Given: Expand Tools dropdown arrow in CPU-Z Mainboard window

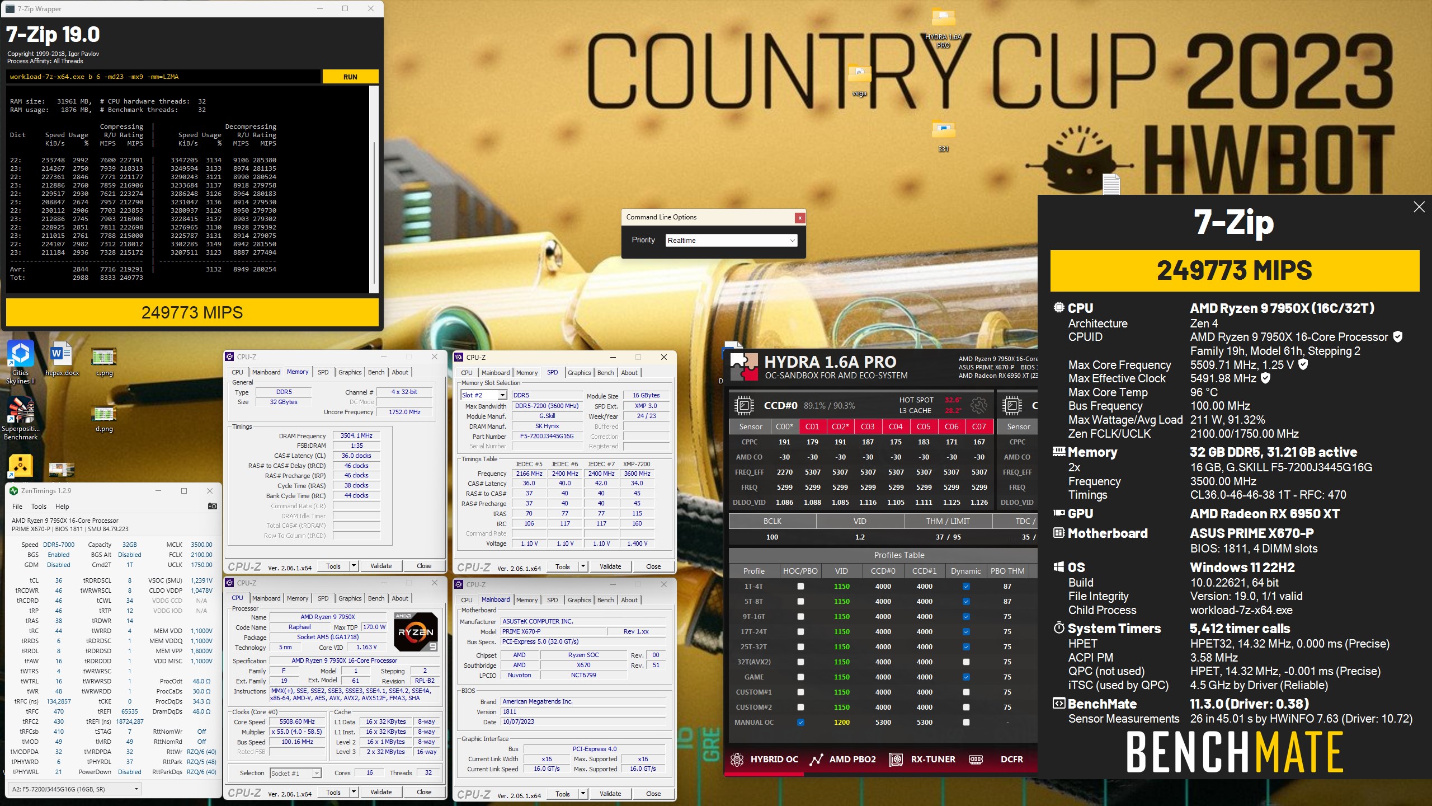Looking at the screenshot, I should pyautogui.click(x=583, y=794).
